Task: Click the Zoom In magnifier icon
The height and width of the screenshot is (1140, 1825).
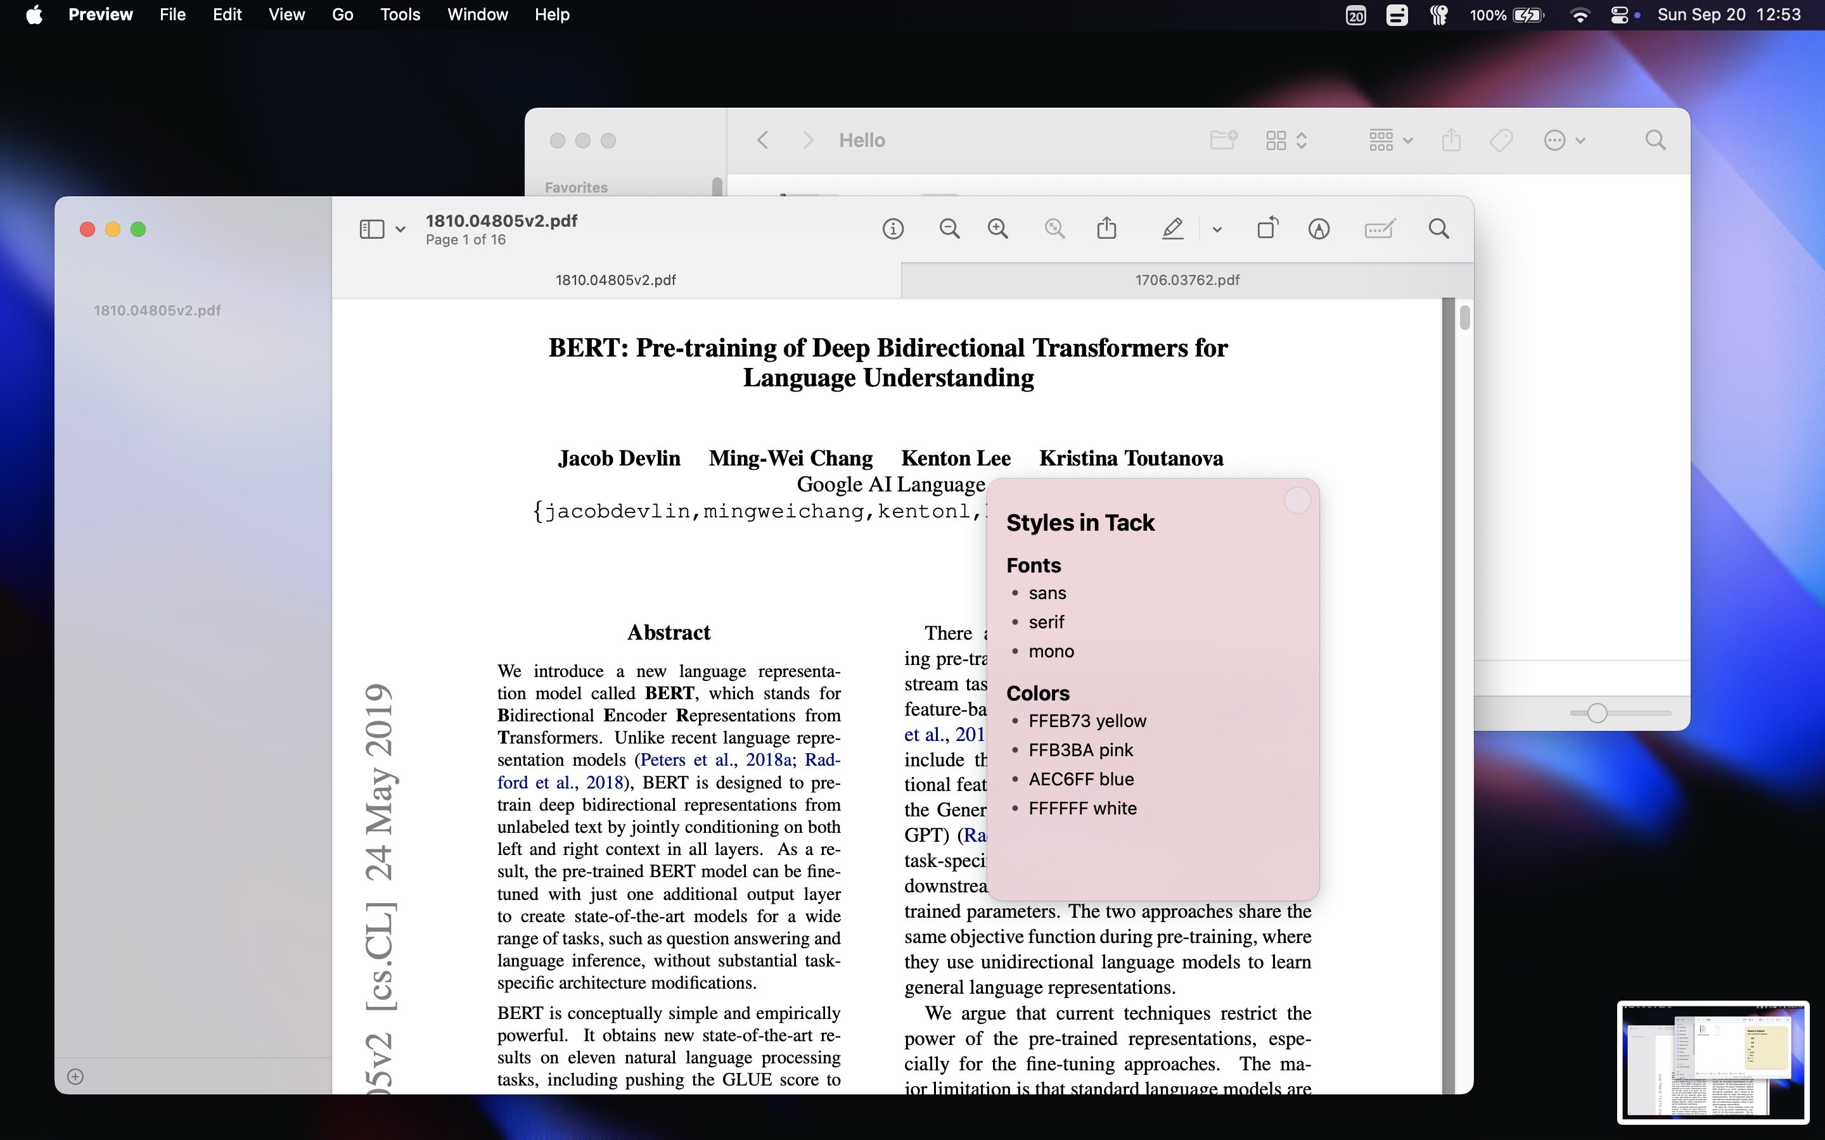Action: pos(997,229)
